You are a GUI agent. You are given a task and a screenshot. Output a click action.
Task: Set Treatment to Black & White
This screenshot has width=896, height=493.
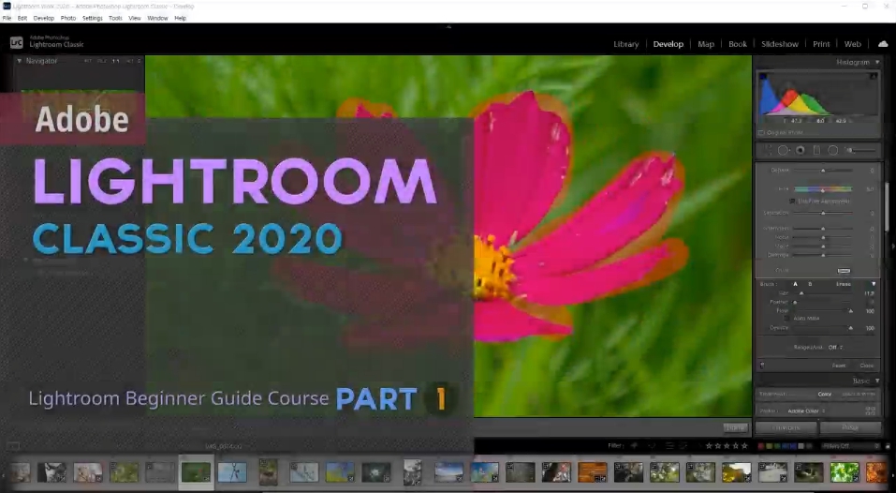coord(859,394)
